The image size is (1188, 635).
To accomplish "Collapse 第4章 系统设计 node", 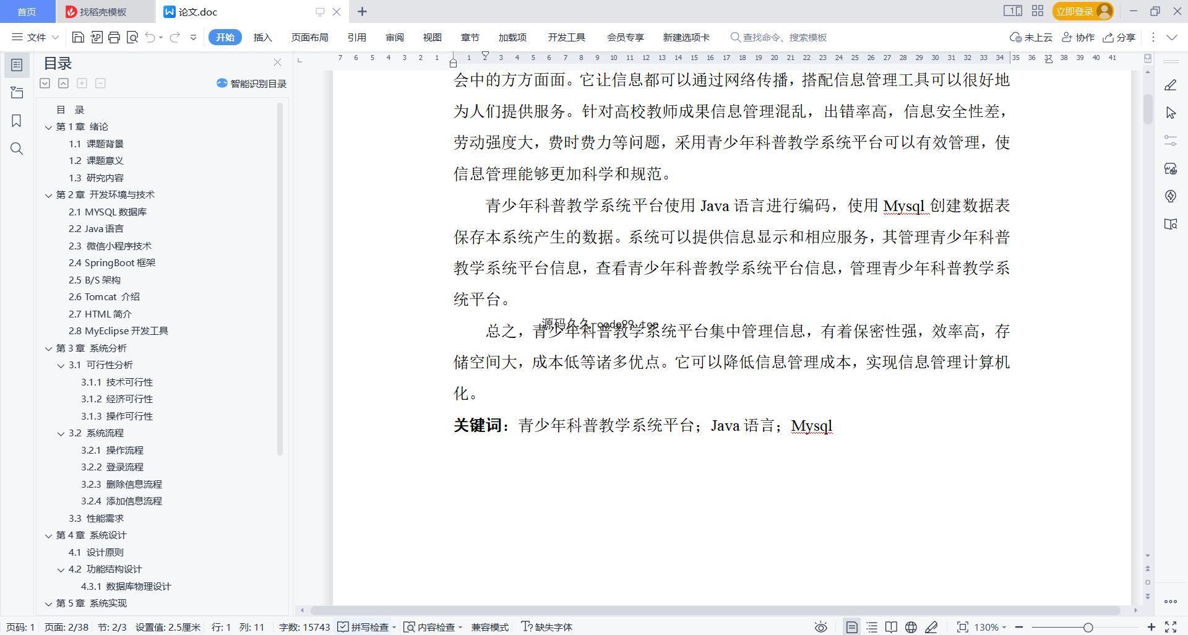I will pos(48,535).
